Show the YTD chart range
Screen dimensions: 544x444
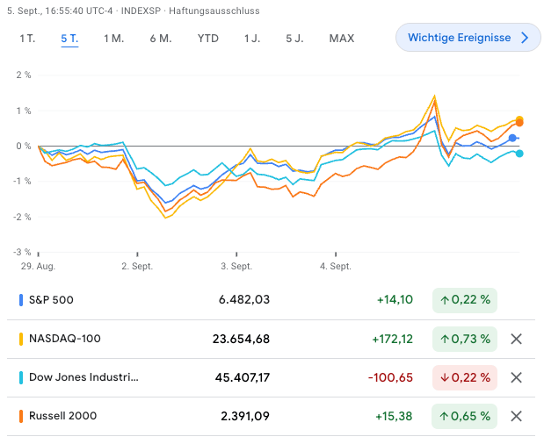pyautogui.click(x=208, y=38)
